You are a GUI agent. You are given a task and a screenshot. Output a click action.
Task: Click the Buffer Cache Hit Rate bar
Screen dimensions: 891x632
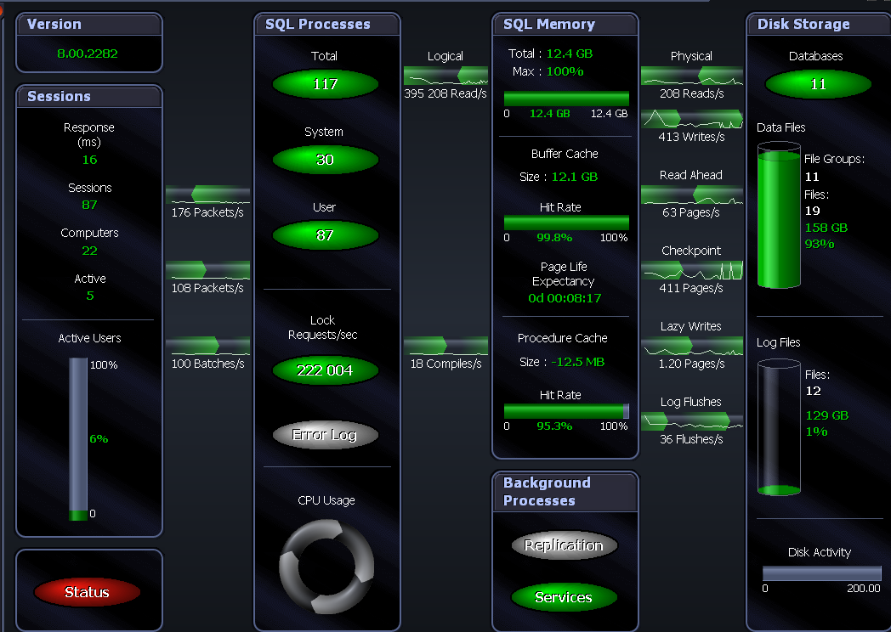click(x=566, y=222)
